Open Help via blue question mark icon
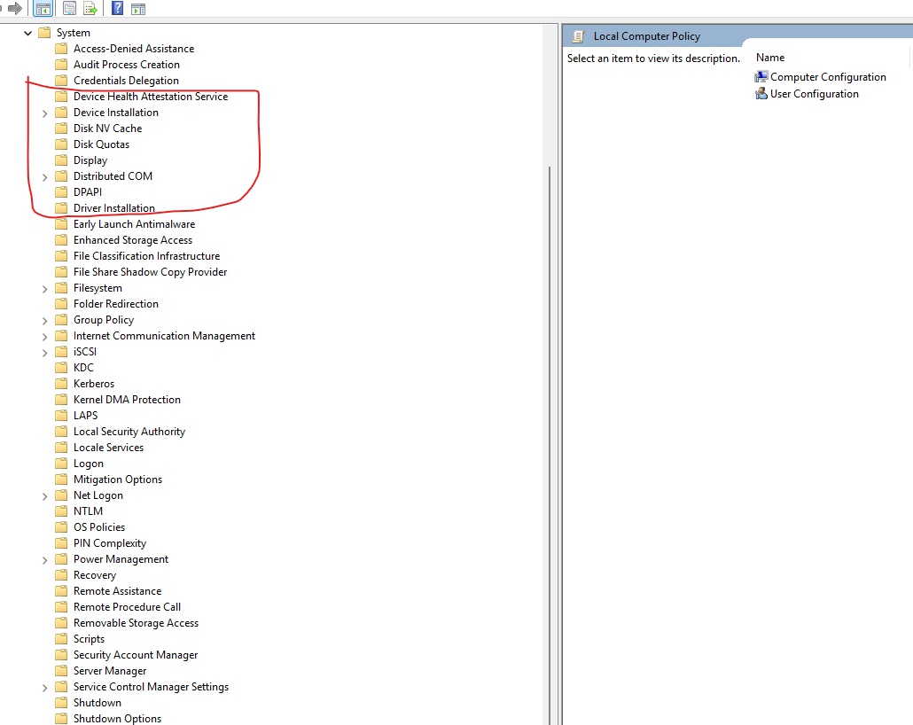 click(x=117, y=8)
